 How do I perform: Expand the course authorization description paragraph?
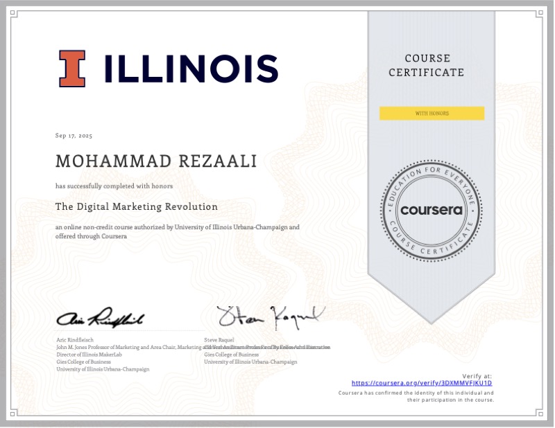tap(177, 231)
